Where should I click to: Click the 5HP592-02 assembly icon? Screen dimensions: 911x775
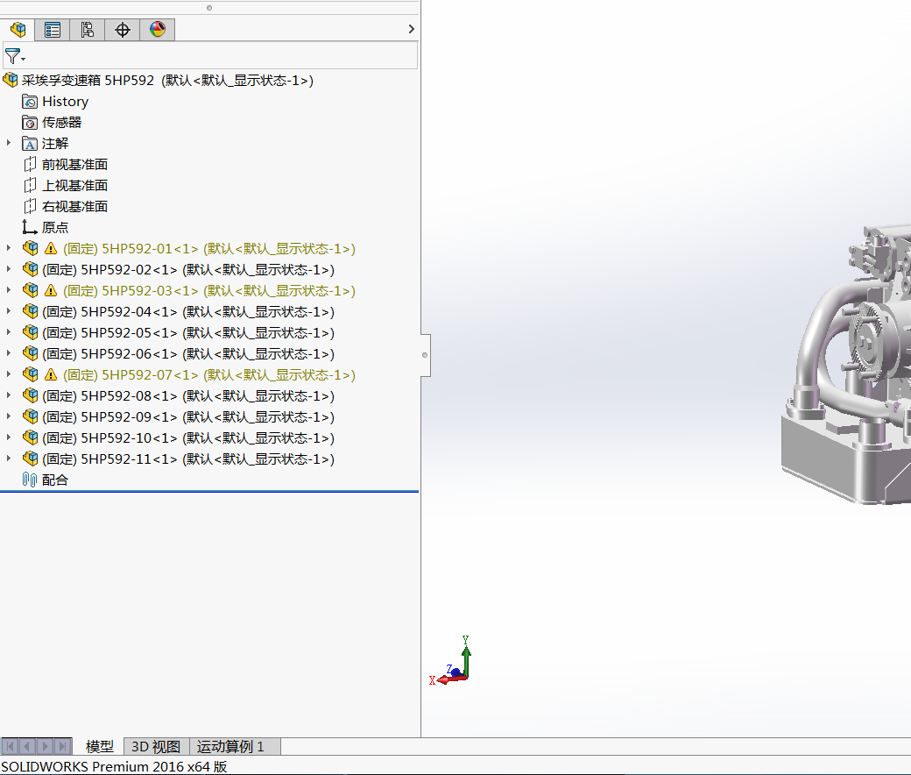(30, 269)
